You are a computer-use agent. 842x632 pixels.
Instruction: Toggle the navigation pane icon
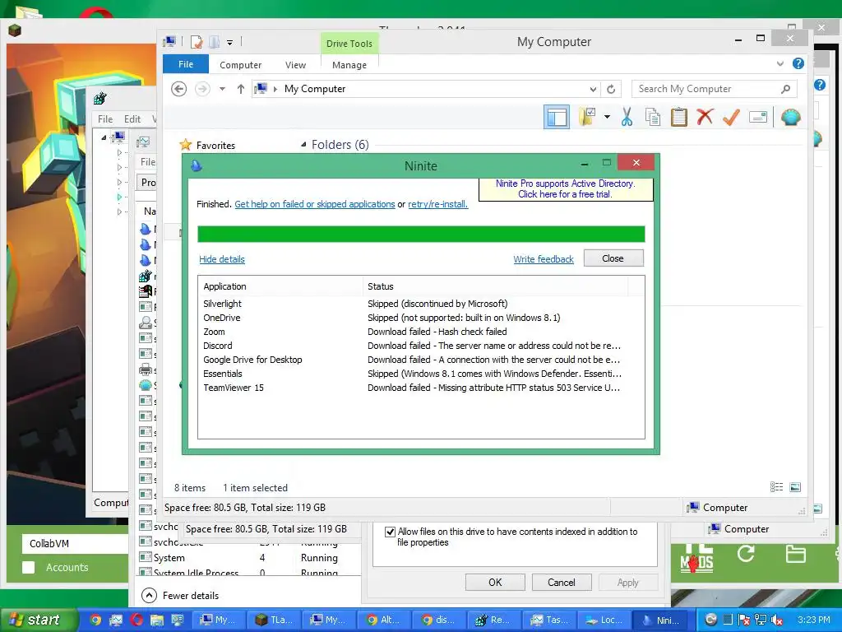coord(557,117)
